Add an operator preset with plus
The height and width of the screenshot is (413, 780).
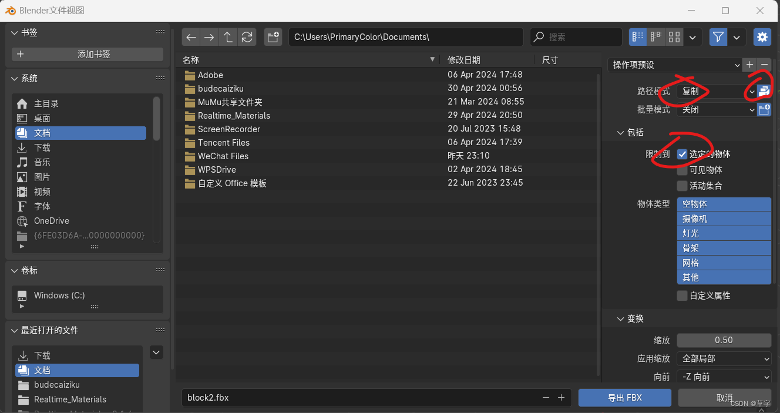coord(750,65)
